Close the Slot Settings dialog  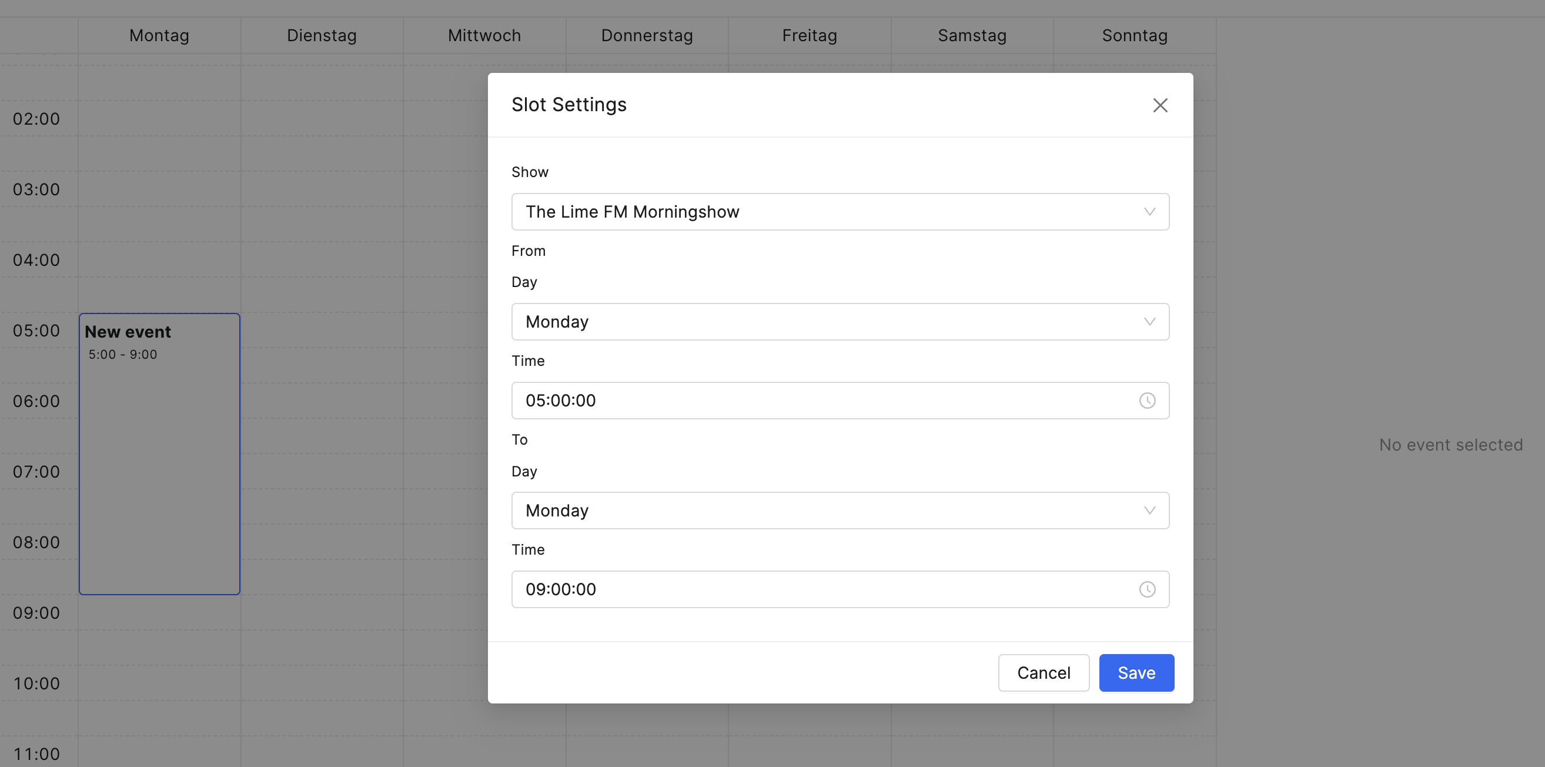coord(1160,105)
